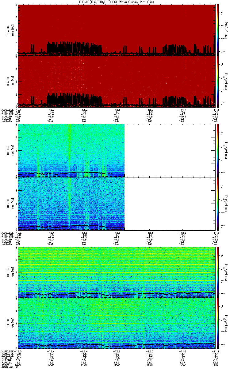Image resolution: width=230 pixels, height=369 pixels.
Task: Click the -11.1 X_RE_GSE value under THE
Action: [215, 352]
